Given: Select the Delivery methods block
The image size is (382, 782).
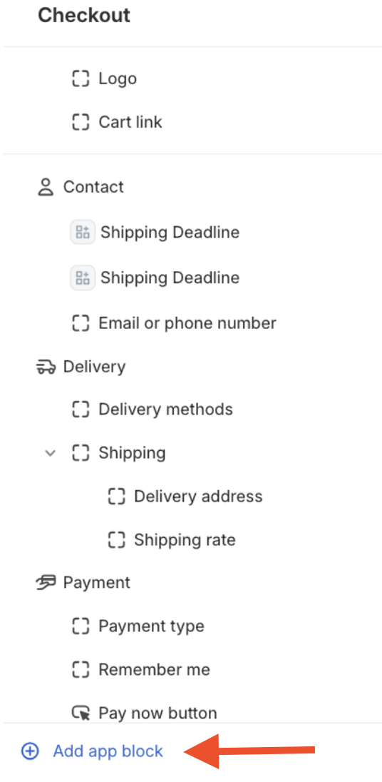Looking at the screenshot, I should (x=165, y=410).
